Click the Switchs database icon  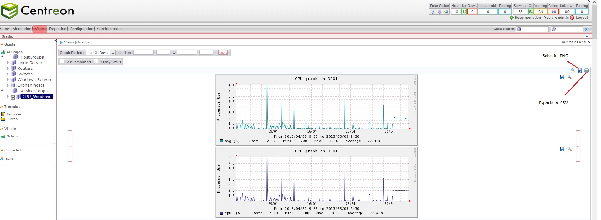coord(13,74)
